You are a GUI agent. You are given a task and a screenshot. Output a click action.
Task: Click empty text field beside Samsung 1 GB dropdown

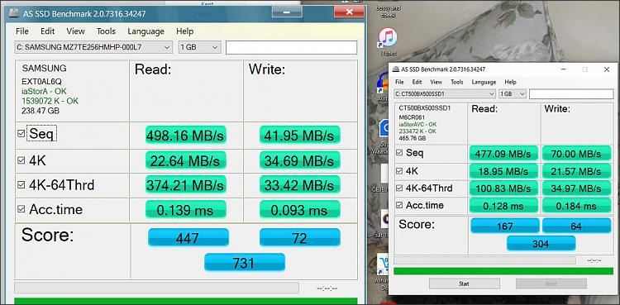click(292, 47)
